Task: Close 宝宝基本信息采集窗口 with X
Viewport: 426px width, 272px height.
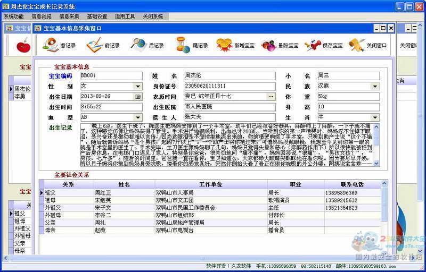Action: click(391, 28)
